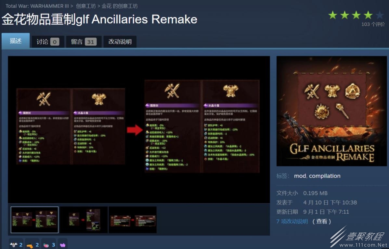Click the fifth unfilled rating star
Viewport: 389px width, 249px height.
(380, 15)
